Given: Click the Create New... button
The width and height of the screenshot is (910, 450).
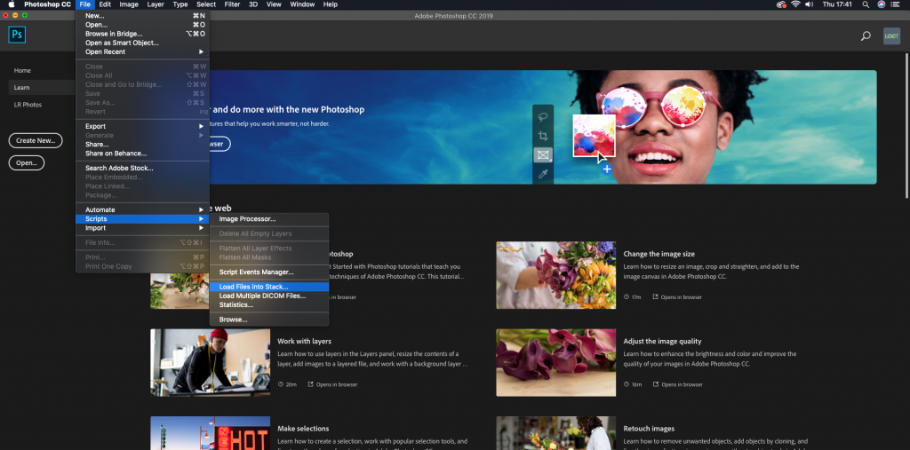Looking at the screenshot, I should click(36, 140).
